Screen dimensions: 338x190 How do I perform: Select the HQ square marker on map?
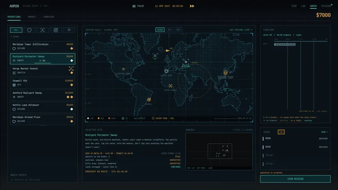tap(155, 56)
